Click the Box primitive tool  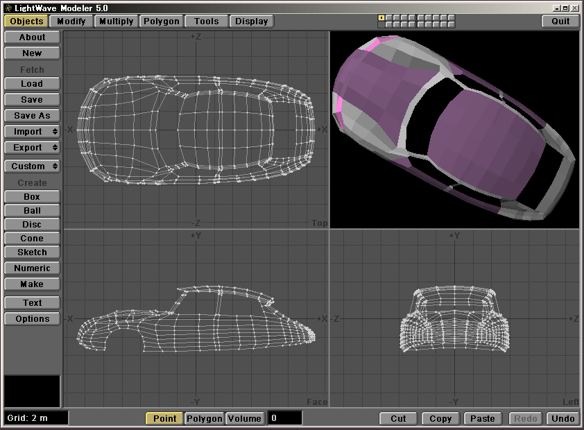[x=32, y=197]
